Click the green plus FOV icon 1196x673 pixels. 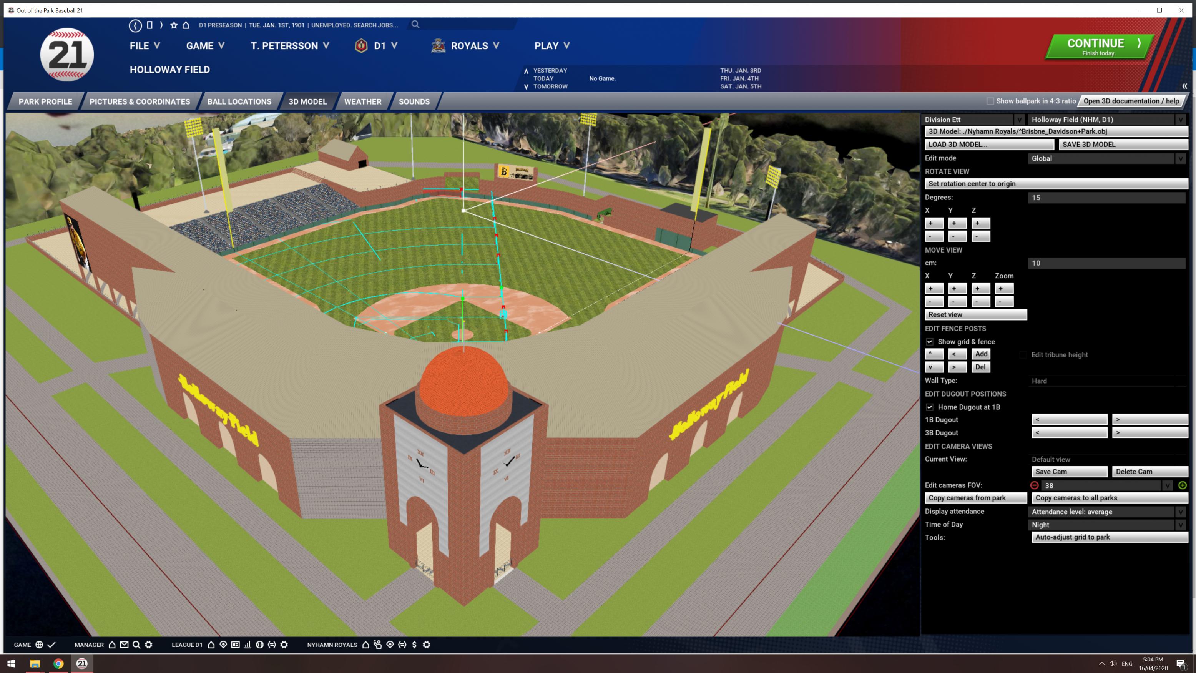pyautogui.click(x=1182, y=485)
